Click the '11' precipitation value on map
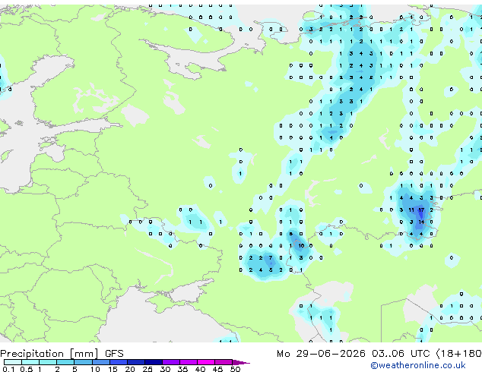The image size is (482, 372). [411, 210]
